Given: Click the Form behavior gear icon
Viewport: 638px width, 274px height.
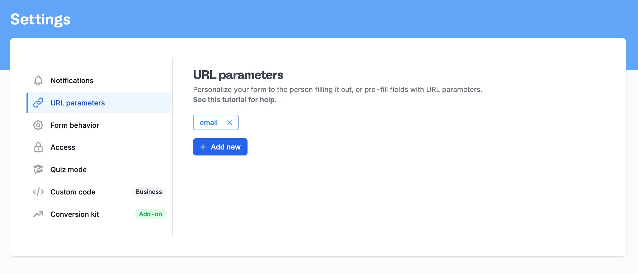Looking at the screenshot, I should [38, 125].
